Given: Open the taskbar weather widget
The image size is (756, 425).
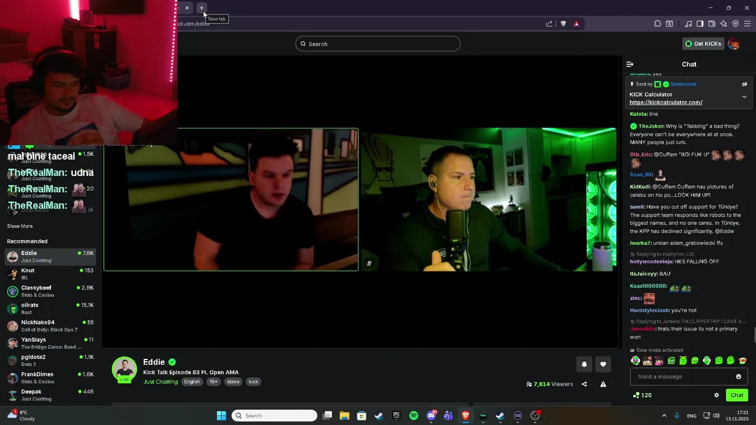Looking at the screenshot, I should (21, 416).
